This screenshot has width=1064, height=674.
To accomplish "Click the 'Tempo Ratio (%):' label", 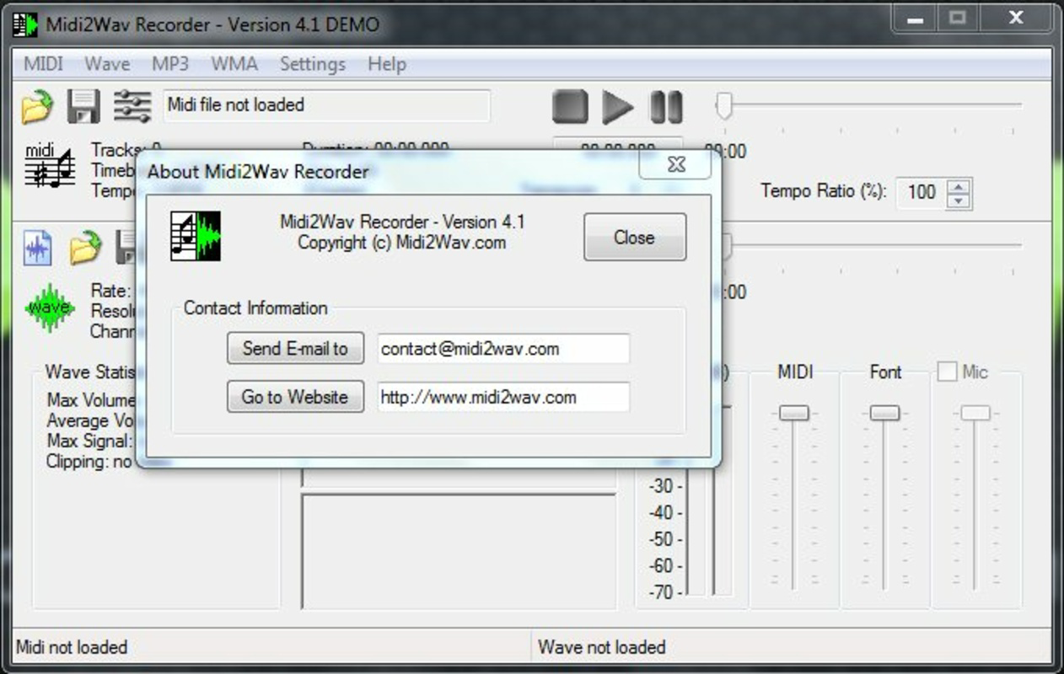I will (x=824, y=191).
